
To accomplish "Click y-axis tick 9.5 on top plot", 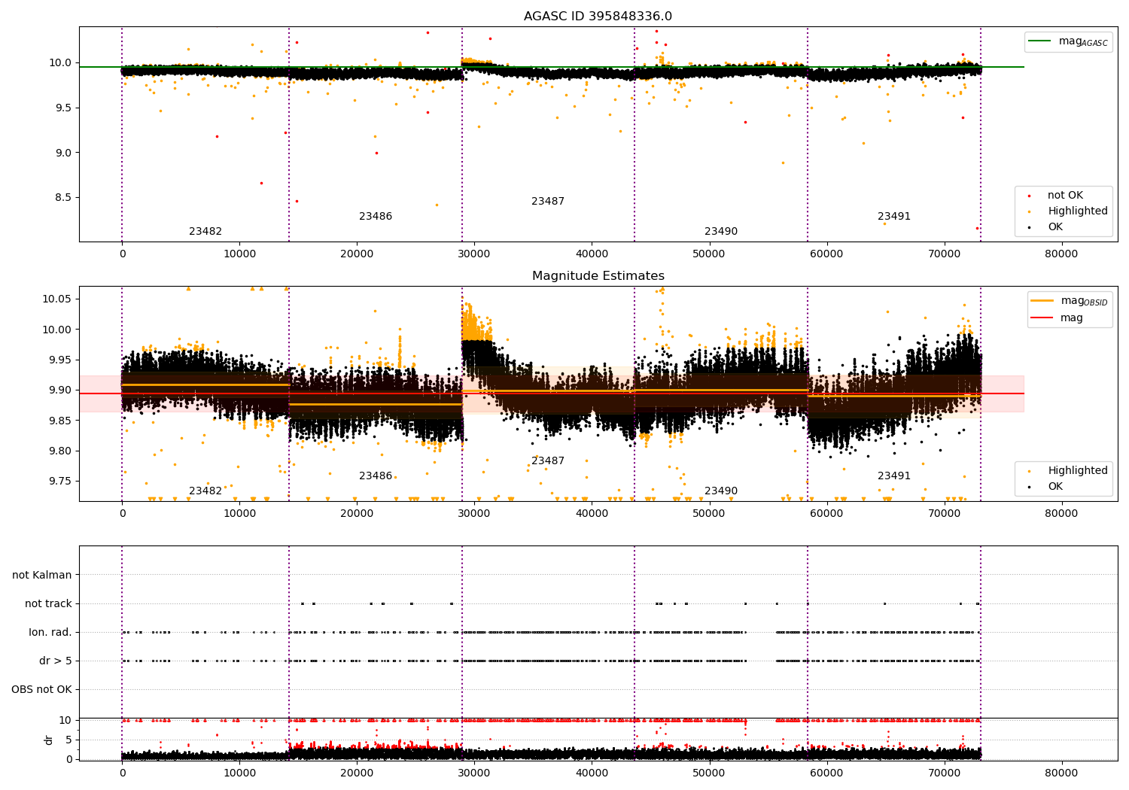I will point(63,108).
